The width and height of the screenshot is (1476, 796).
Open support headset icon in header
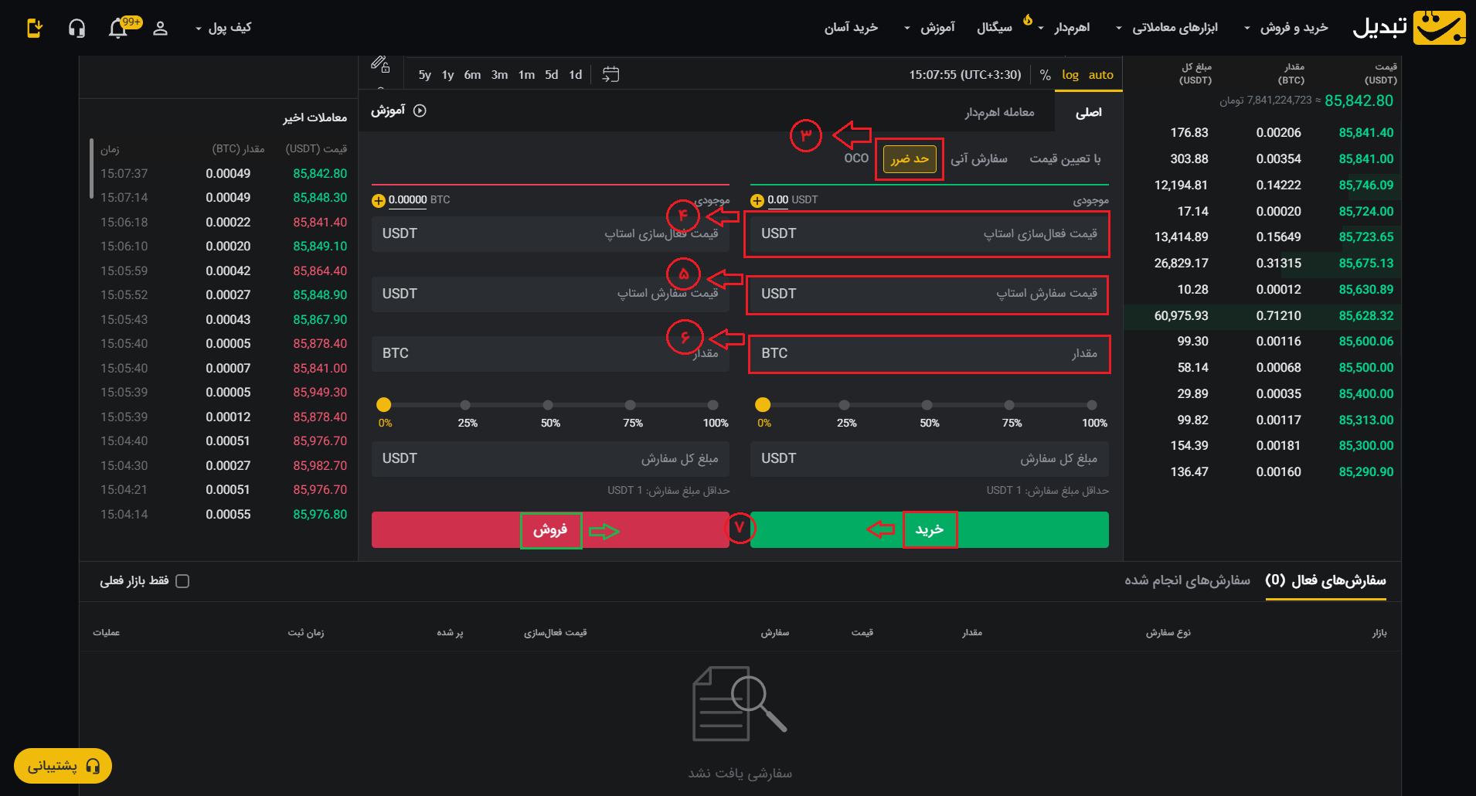pyautogui.click(x=77, y=29)
